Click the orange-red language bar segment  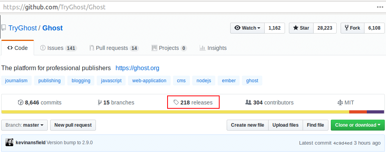tap(358, 112)
